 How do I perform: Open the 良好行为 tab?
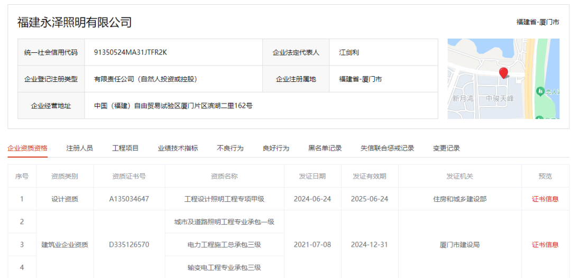tap(276, 148)
